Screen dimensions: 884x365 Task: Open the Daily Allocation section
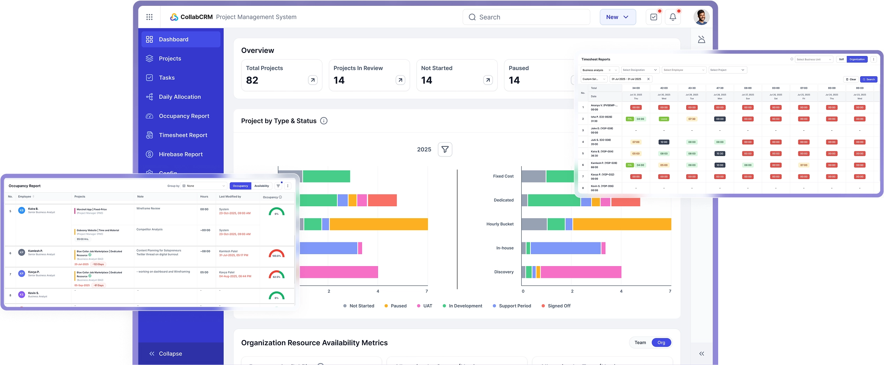click(180, 97)
